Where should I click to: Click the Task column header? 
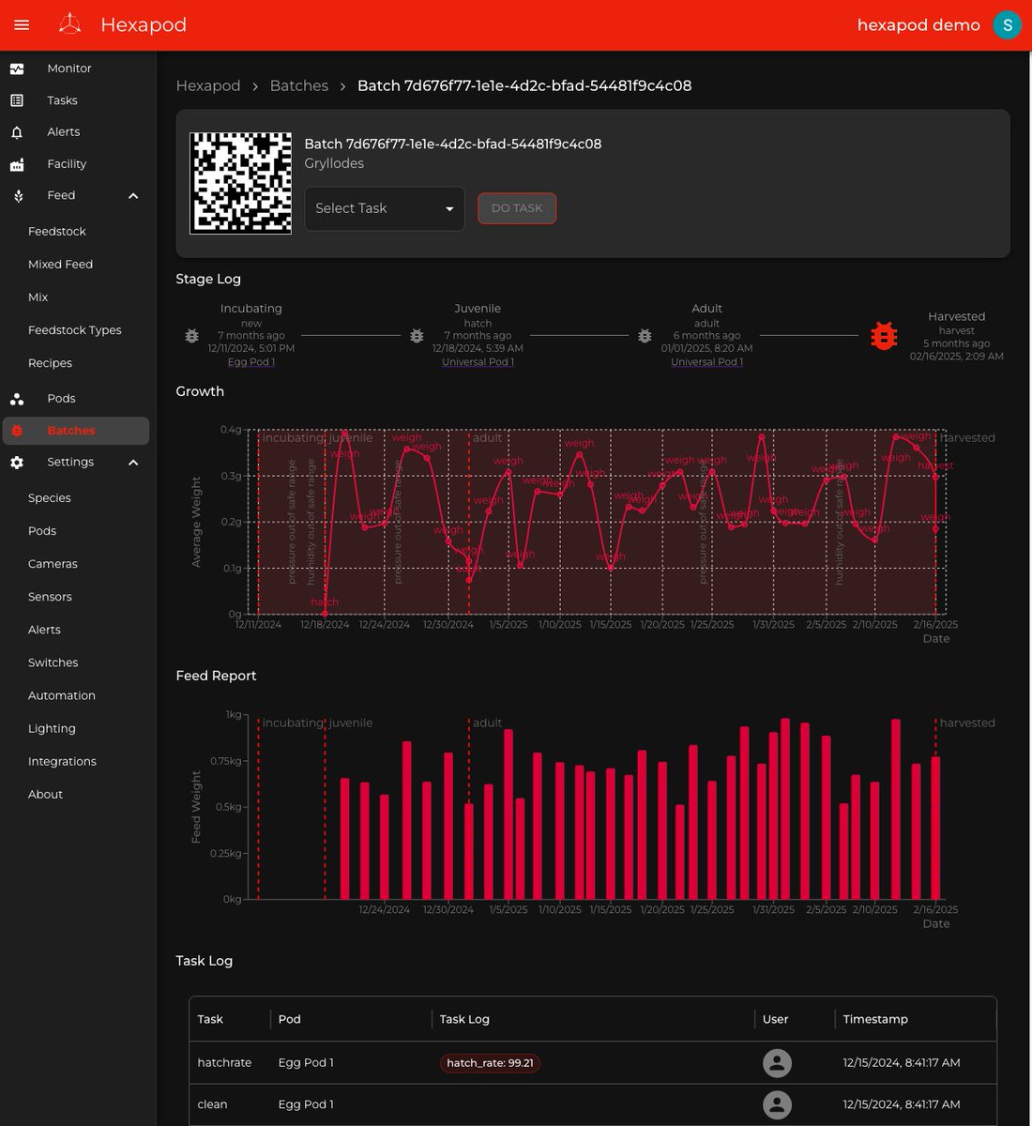point(210,1019)
